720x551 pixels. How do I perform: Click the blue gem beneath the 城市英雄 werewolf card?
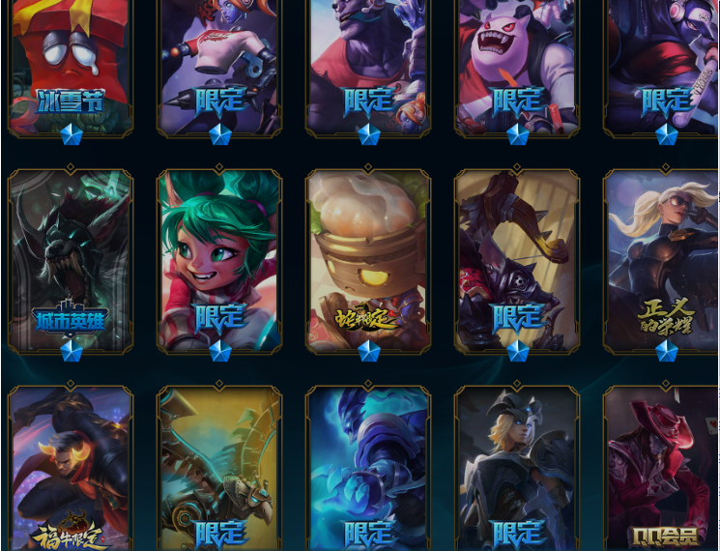pos(72,351)
